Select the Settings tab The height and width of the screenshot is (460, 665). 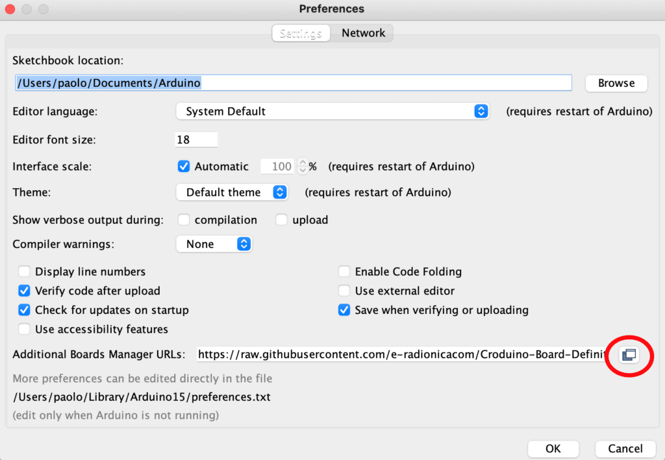[301, 33]
